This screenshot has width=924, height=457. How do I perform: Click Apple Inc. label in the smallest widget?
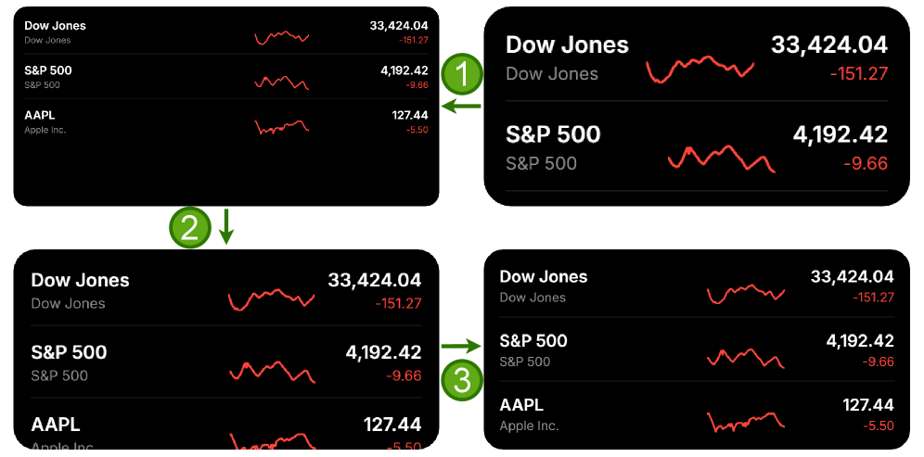45,130
